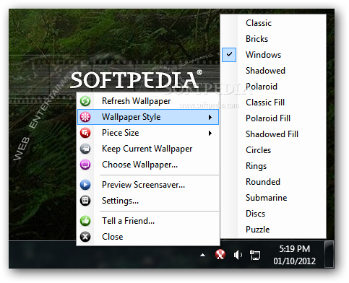This screenshot has width=349, height=283.
Task: Launch Preview Screensaver...
Action: (x=148, y=185)
